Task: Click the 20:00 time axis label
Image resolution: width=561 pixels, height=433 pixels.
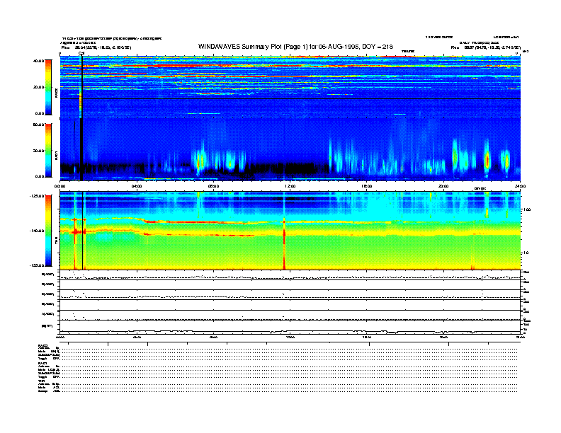Action: click(x=443, y=186)
